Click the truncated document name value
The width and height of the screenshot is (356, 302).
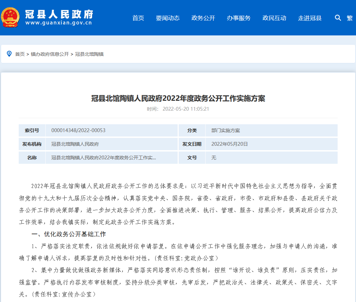click(103, 158)
